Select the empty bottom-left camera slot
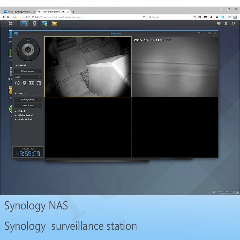Viewport: 240px width, 240px height. pos(88,127)
